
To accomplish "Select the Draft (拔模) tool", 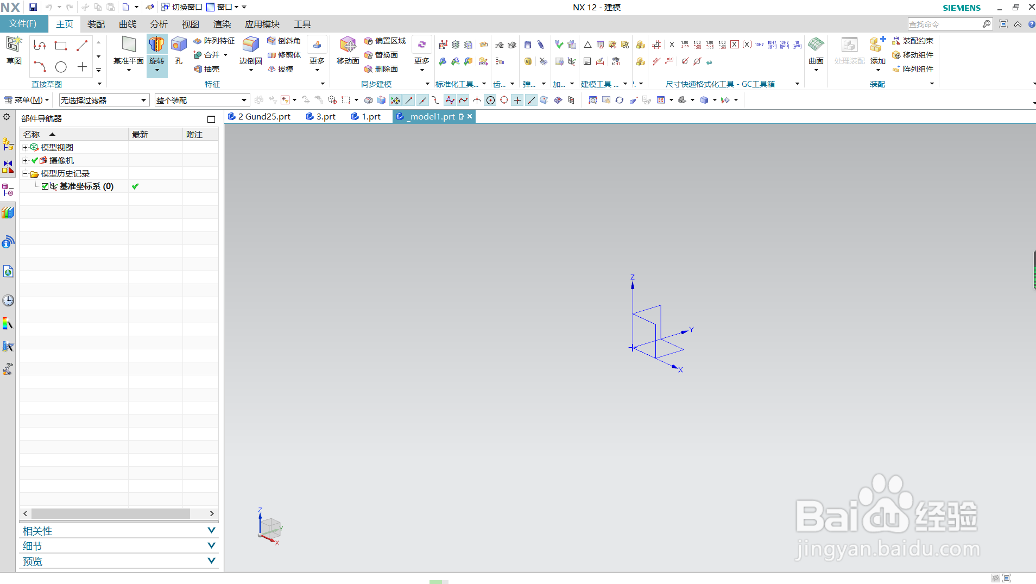I will click(281, 69).
